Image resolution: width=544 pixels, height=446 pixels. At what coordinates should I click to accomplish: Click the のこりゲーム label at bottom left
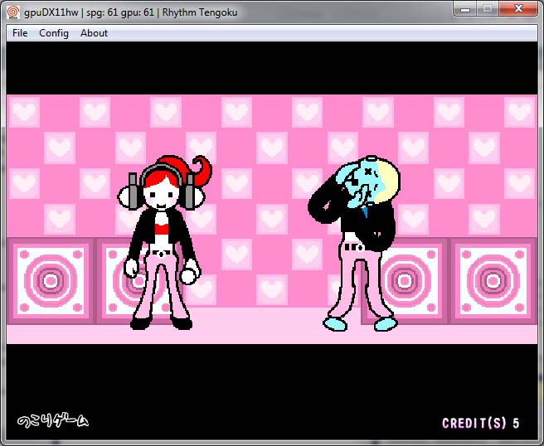[x=52, y=421]
